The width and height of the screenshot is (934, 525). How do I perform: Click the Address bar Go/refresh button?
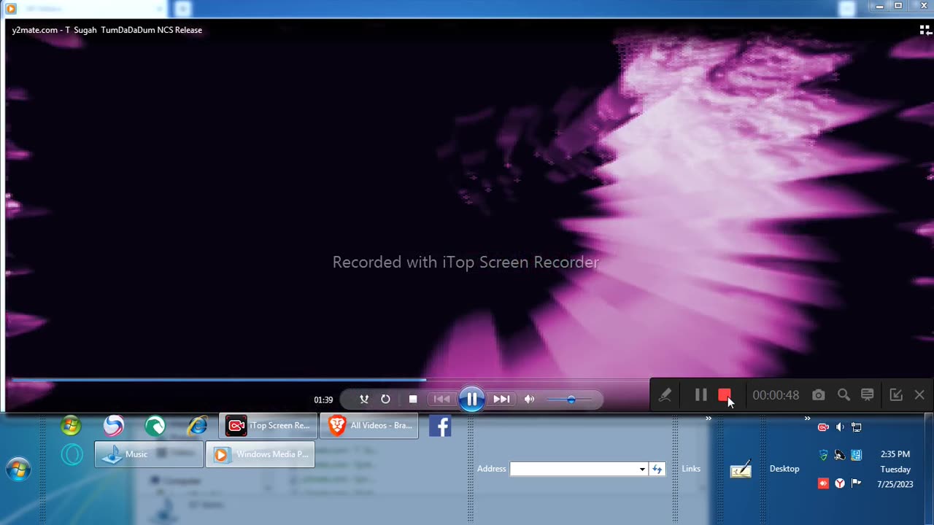(x=657, y=469)
